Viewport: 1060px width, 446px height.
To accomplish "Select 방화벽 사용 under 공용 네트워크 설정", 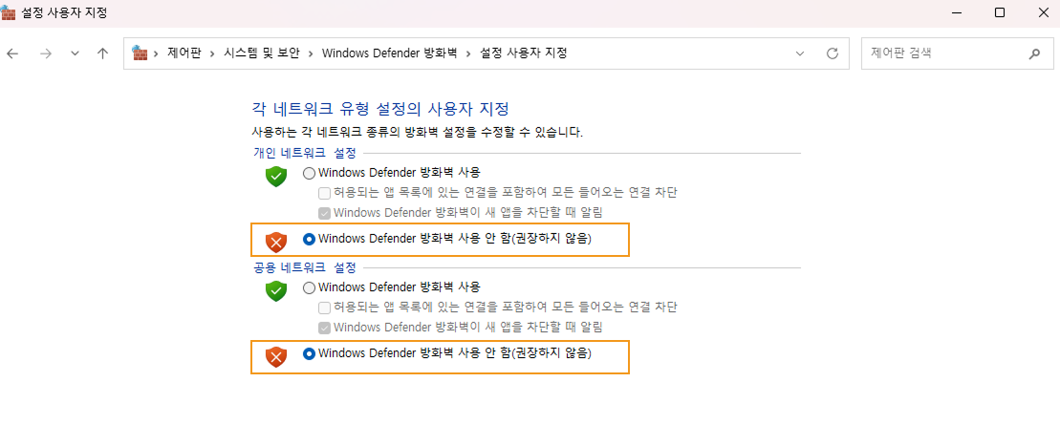I will click(x=309, y=287).
